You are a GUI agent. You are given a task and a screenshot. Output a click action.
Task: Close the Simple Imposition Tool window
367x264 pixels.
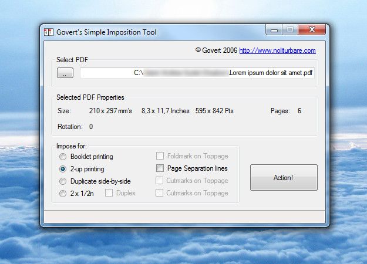(x=312, y=29)
